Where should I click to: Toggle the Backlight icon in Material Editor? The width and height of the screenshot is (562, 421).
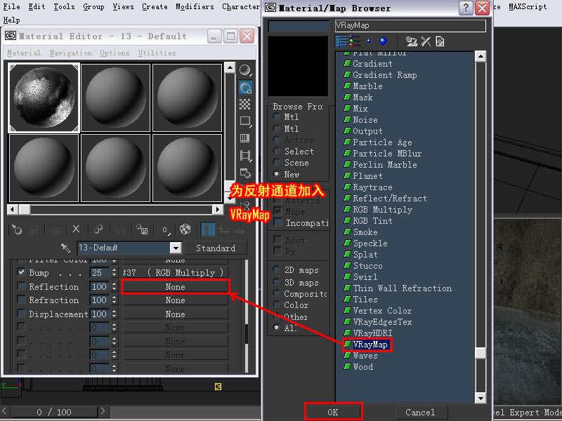pyautogui.click(x=245, y=87)
